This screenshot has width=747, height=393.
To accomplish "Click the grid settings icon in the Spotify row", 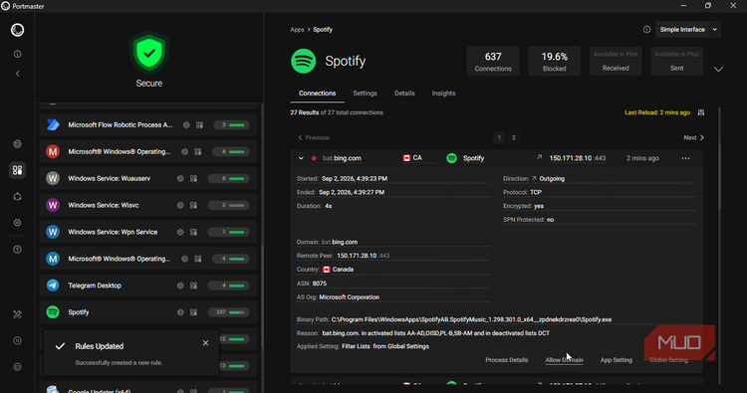I will (193, 312).
